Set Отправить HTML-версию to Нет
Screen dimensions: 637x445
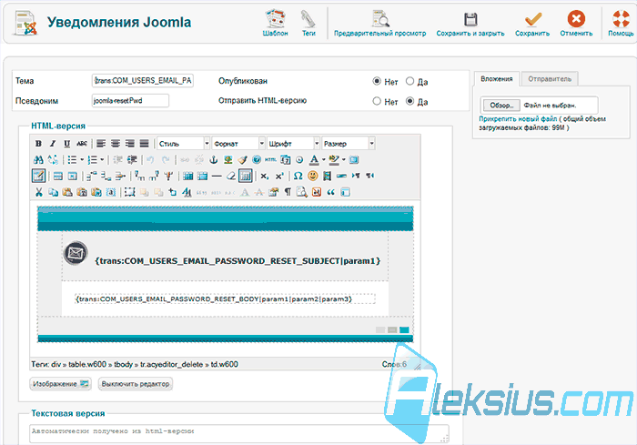point(377,101)
